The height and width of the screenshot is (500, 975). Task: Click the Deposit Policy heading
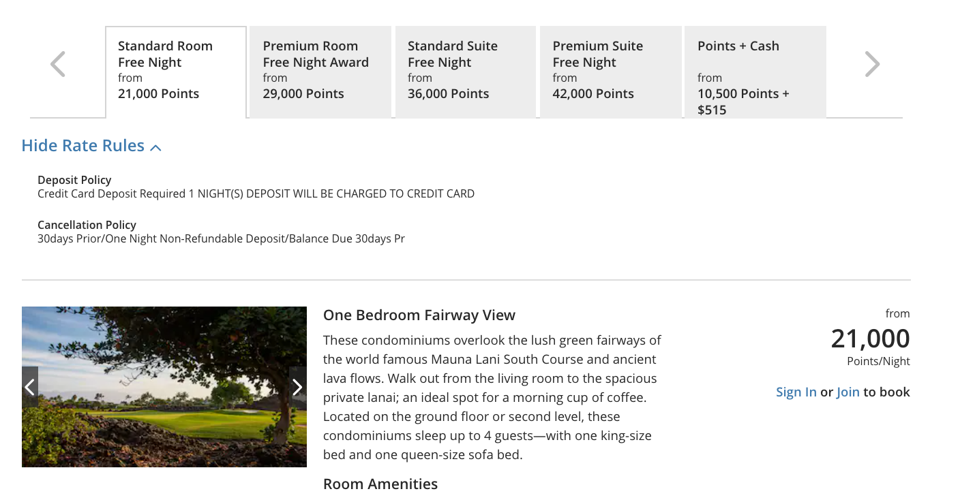click(74, 180)
